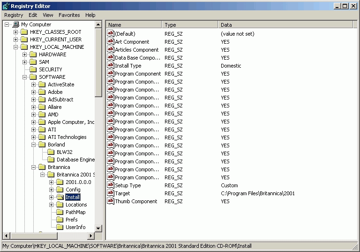
Task: Click the Install Type string icon
Action: tap(111, 66)
